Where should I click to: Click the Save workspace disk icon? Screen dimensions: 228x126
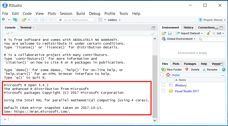tap(170, 33)
